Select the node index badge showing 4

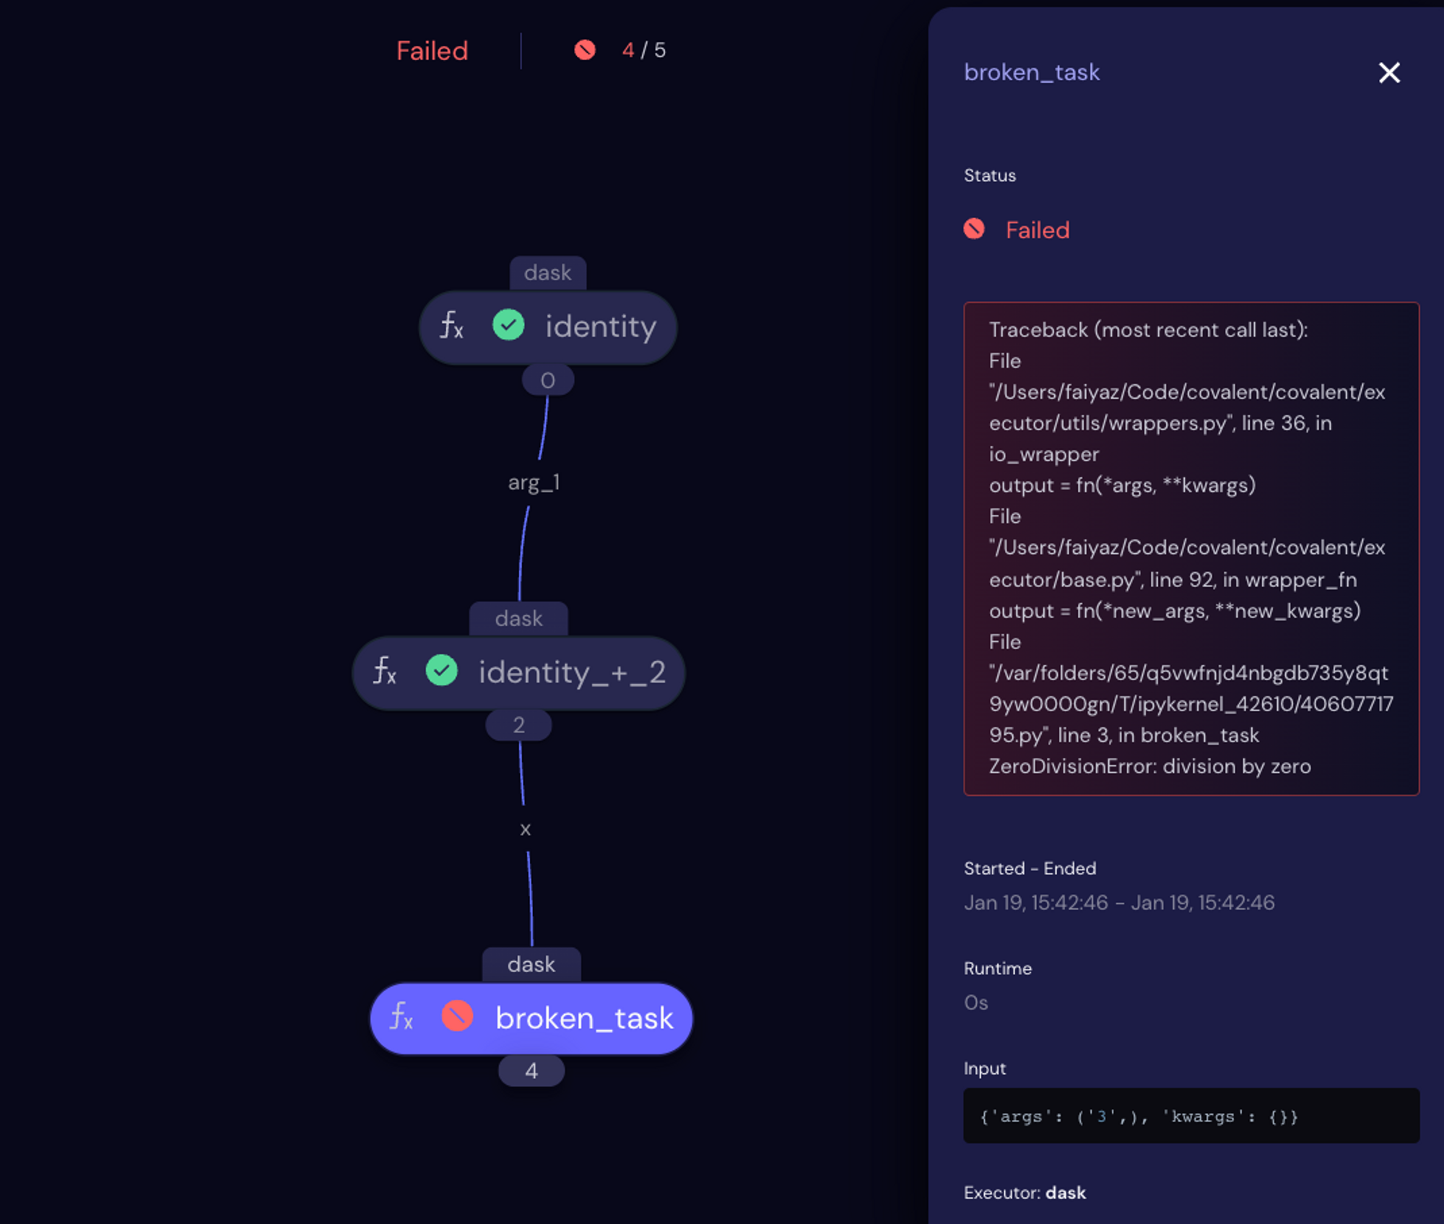pyautogui.click(x=531, y=1071)
